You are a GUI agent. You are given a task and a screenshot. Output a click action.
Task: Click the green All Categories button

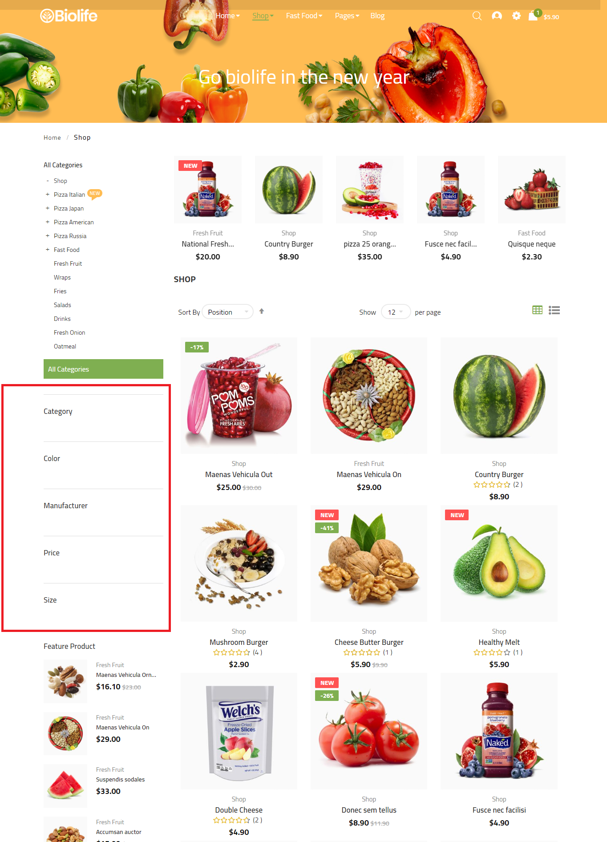coord(103,369)
